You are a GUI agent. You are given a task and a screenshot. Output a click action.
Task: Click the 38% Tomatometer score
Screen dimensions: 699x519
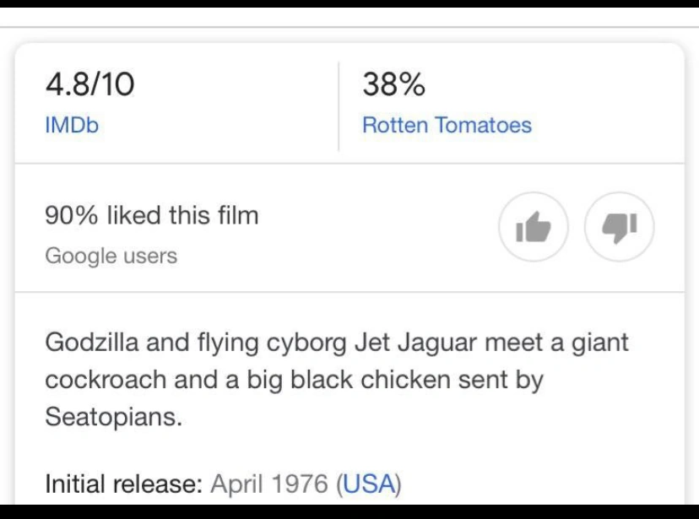point(393,84)
